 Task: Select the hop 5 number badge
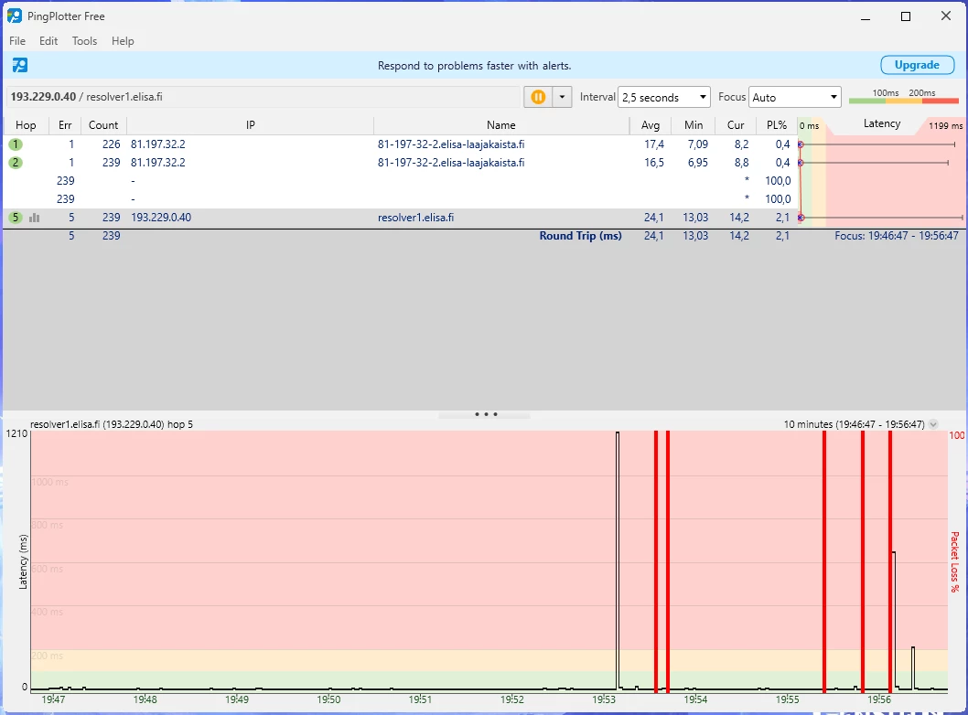pos(16,218)
